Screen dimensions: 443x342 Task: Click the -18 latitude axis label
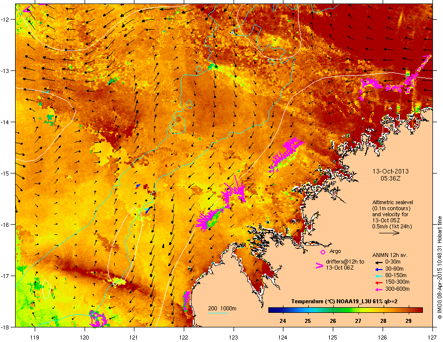5,327
